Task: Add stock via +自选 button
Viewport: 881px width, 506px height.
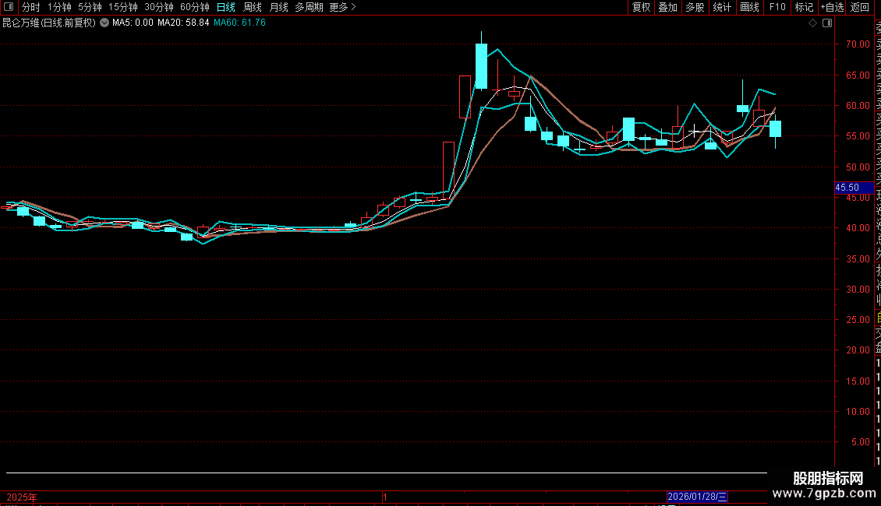Action: [x=832, y=7]
